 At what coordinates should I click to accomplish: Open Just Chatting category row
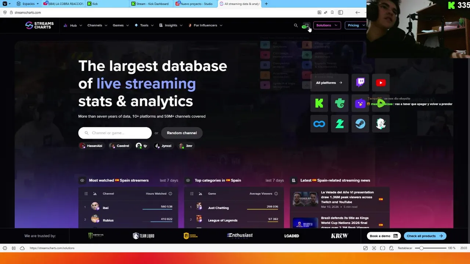pos(234,208)
